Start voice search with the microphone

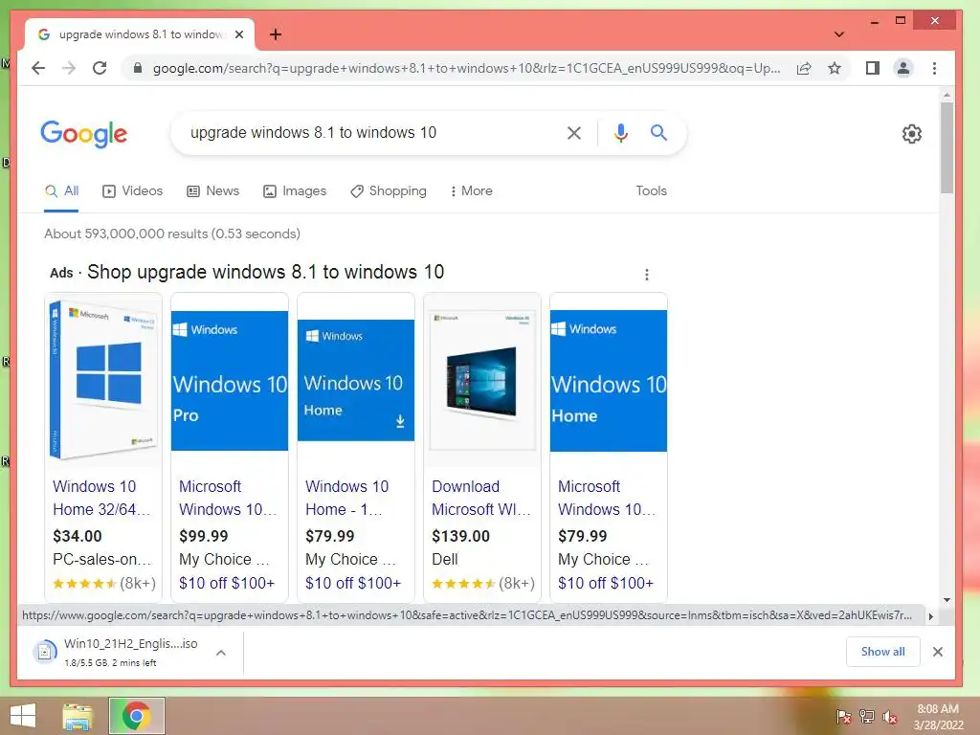pyautogui.click(x=620, y=132)
